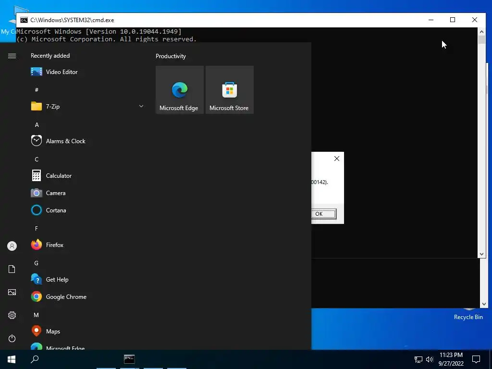The width and height of the screenshot is (492, 369).
Task: Click cmd window scrollbar up arrow
Action: [481, 31]
